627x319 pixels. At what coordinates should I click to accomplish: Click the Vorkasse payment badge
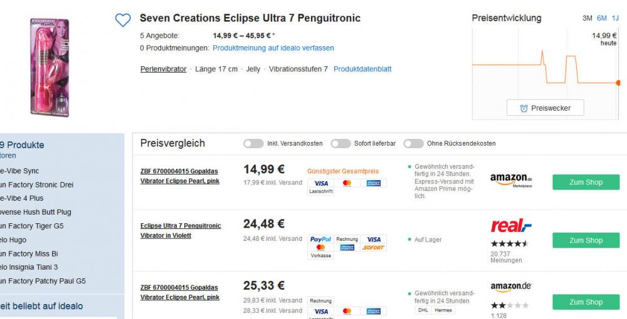pos(320,256)
